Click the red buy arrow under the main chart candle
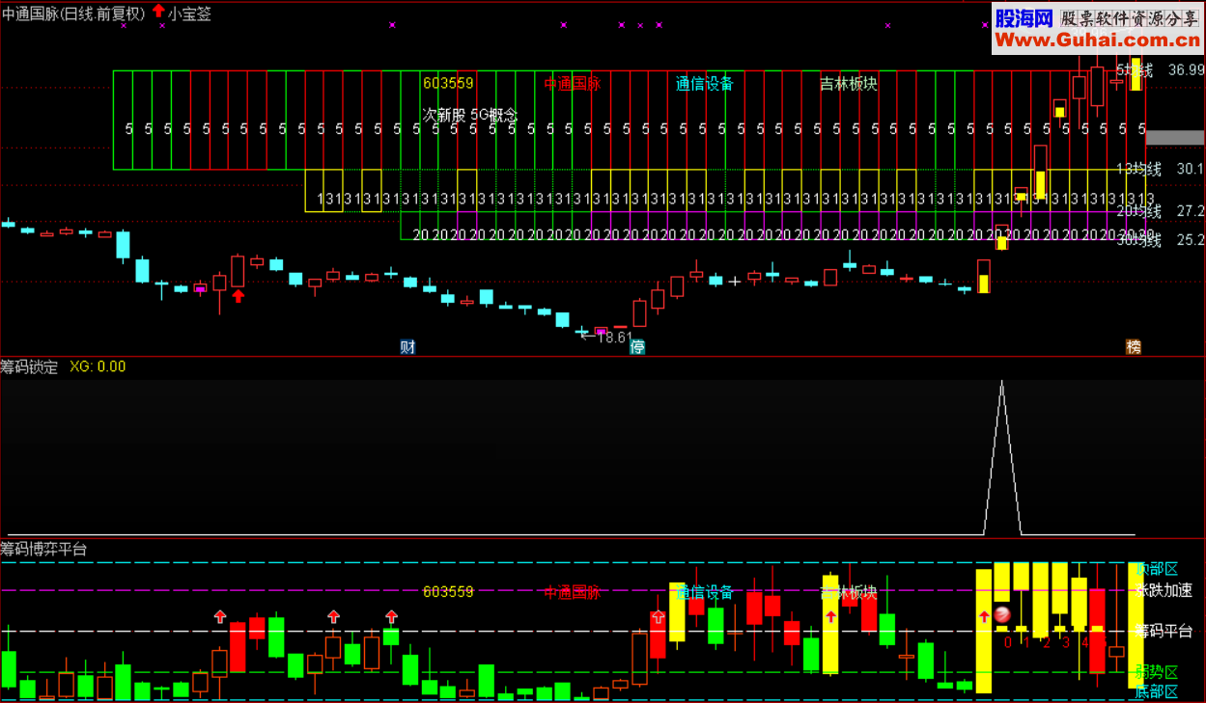Image resolution: width=1206 pixels, height=703 pixels. [238, 295]
